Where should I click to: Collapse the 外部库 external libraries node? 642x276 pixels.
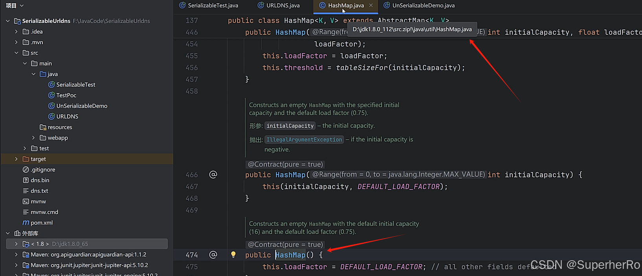(8, 233)
